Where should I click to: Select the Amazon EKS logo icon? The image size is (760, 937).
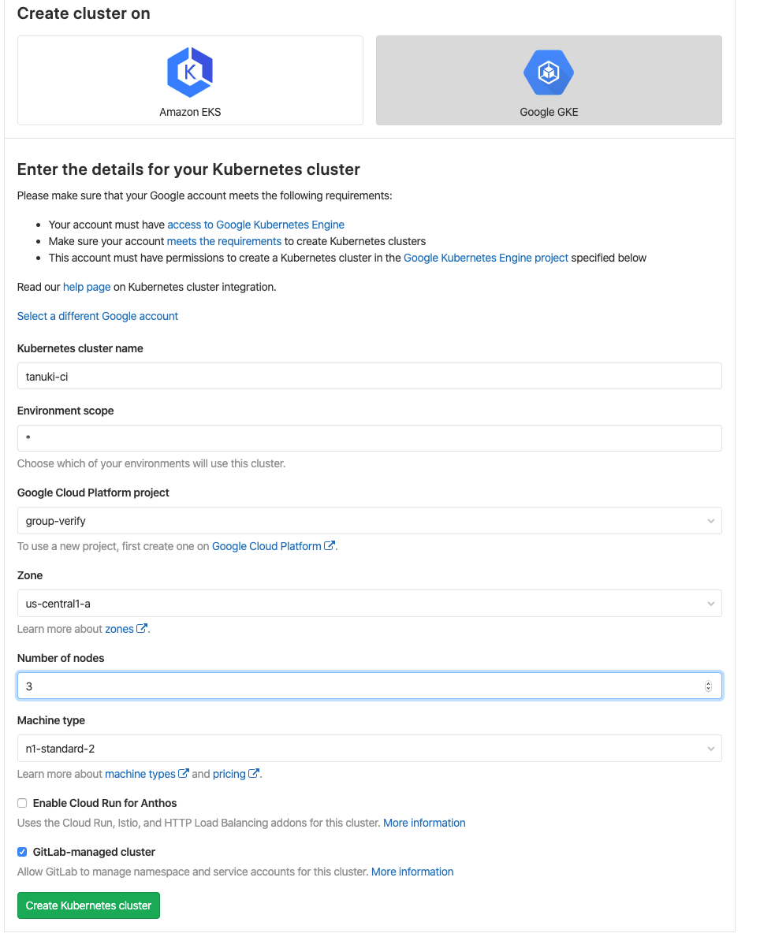[190, 73]
